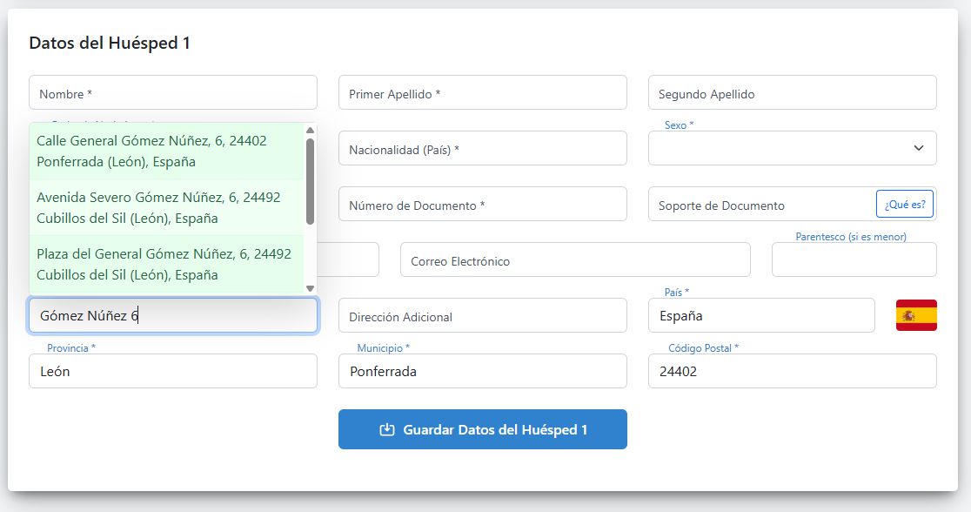This screenshot has height=512, width=971.
Task: Click the Soporte de Documento field
Action: pos(757,204)
